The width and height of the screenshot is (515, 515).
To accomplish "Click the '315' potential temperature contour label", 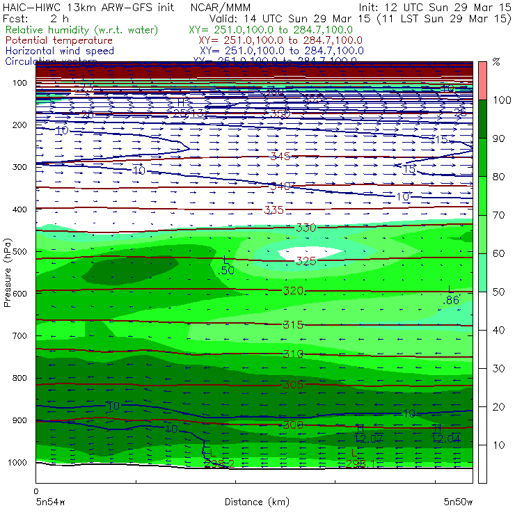I will pos(293,325).
